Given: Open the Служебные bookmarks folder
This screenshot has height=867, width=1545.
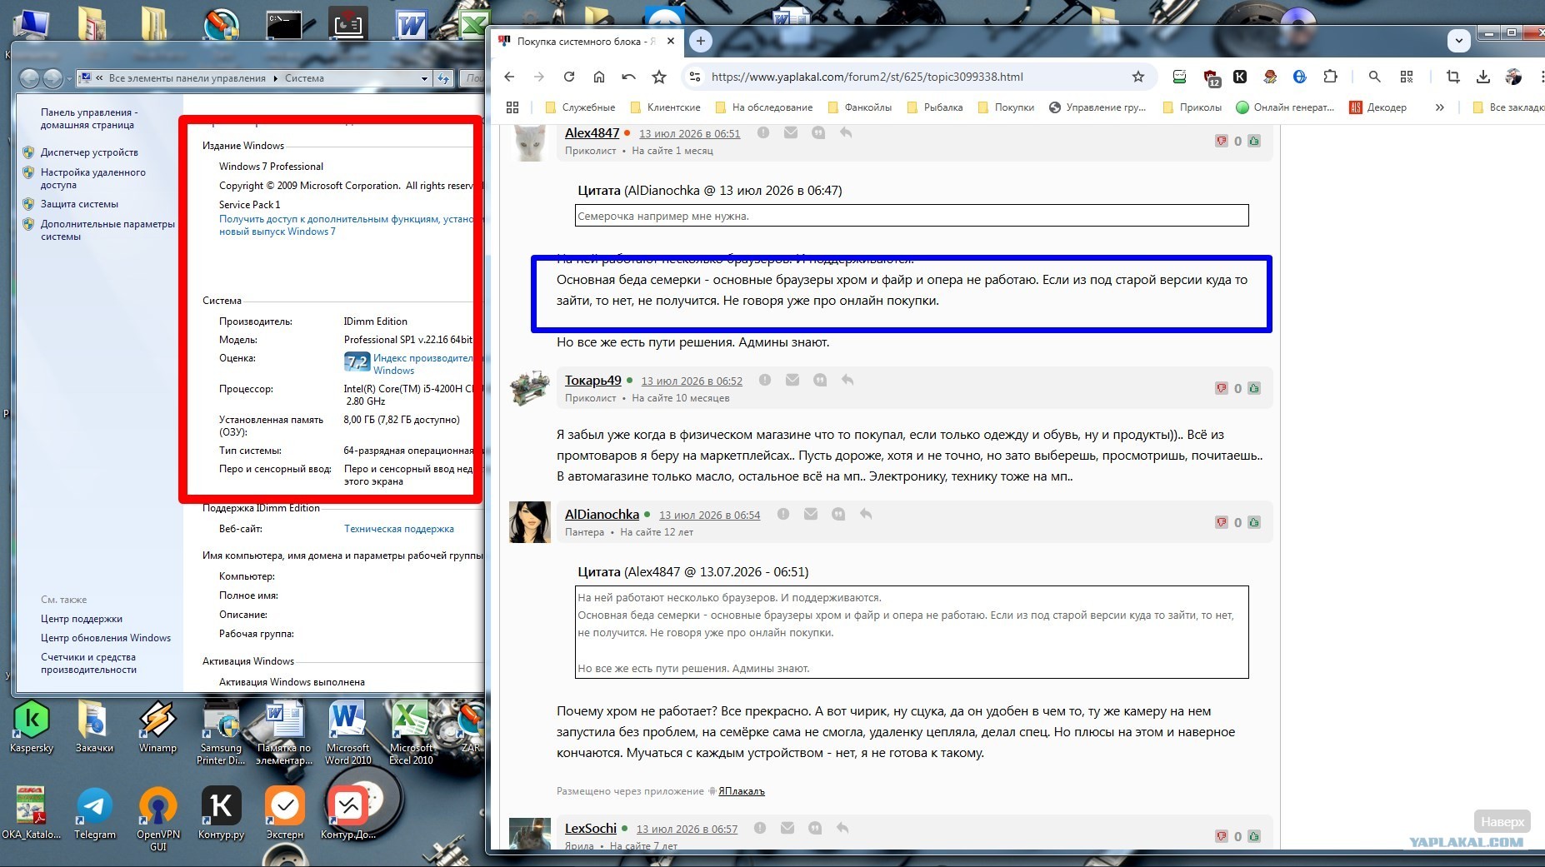Looking at the screenshot, I should click(579, 107).
